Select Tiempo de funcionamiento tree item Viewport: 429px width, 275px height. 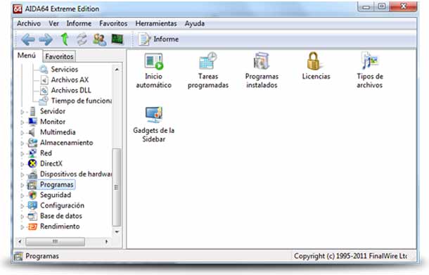[82, 101]
